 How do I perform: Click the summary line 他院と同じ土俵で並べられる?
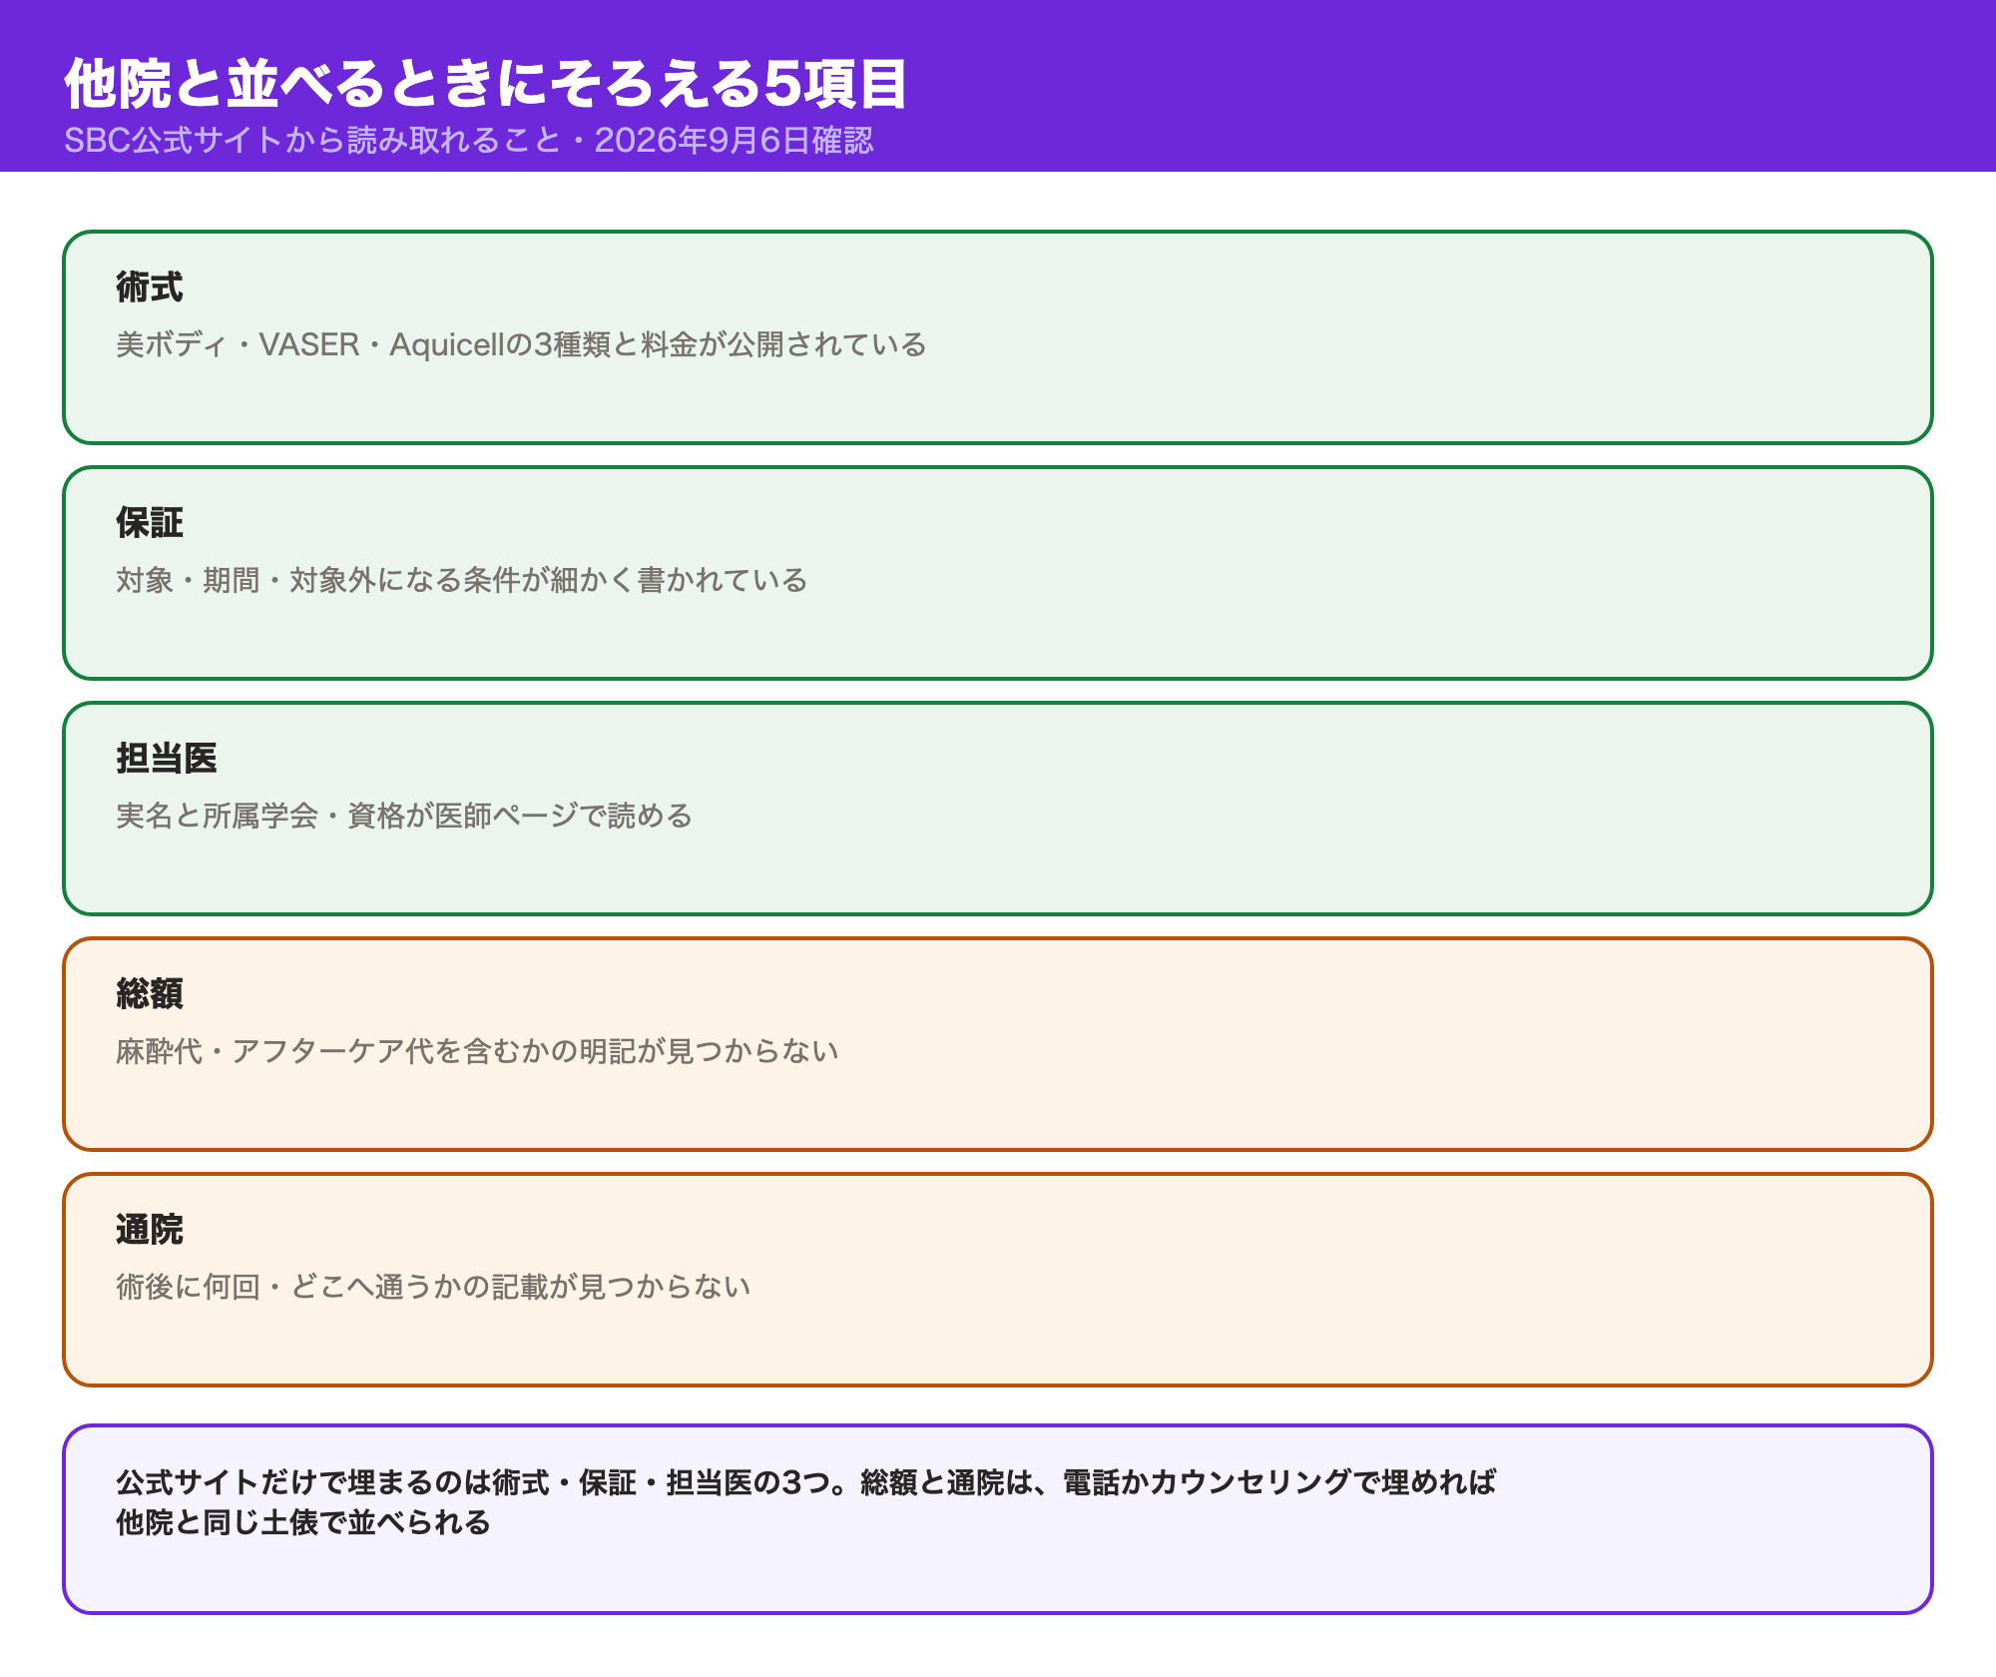(303, 1522)
